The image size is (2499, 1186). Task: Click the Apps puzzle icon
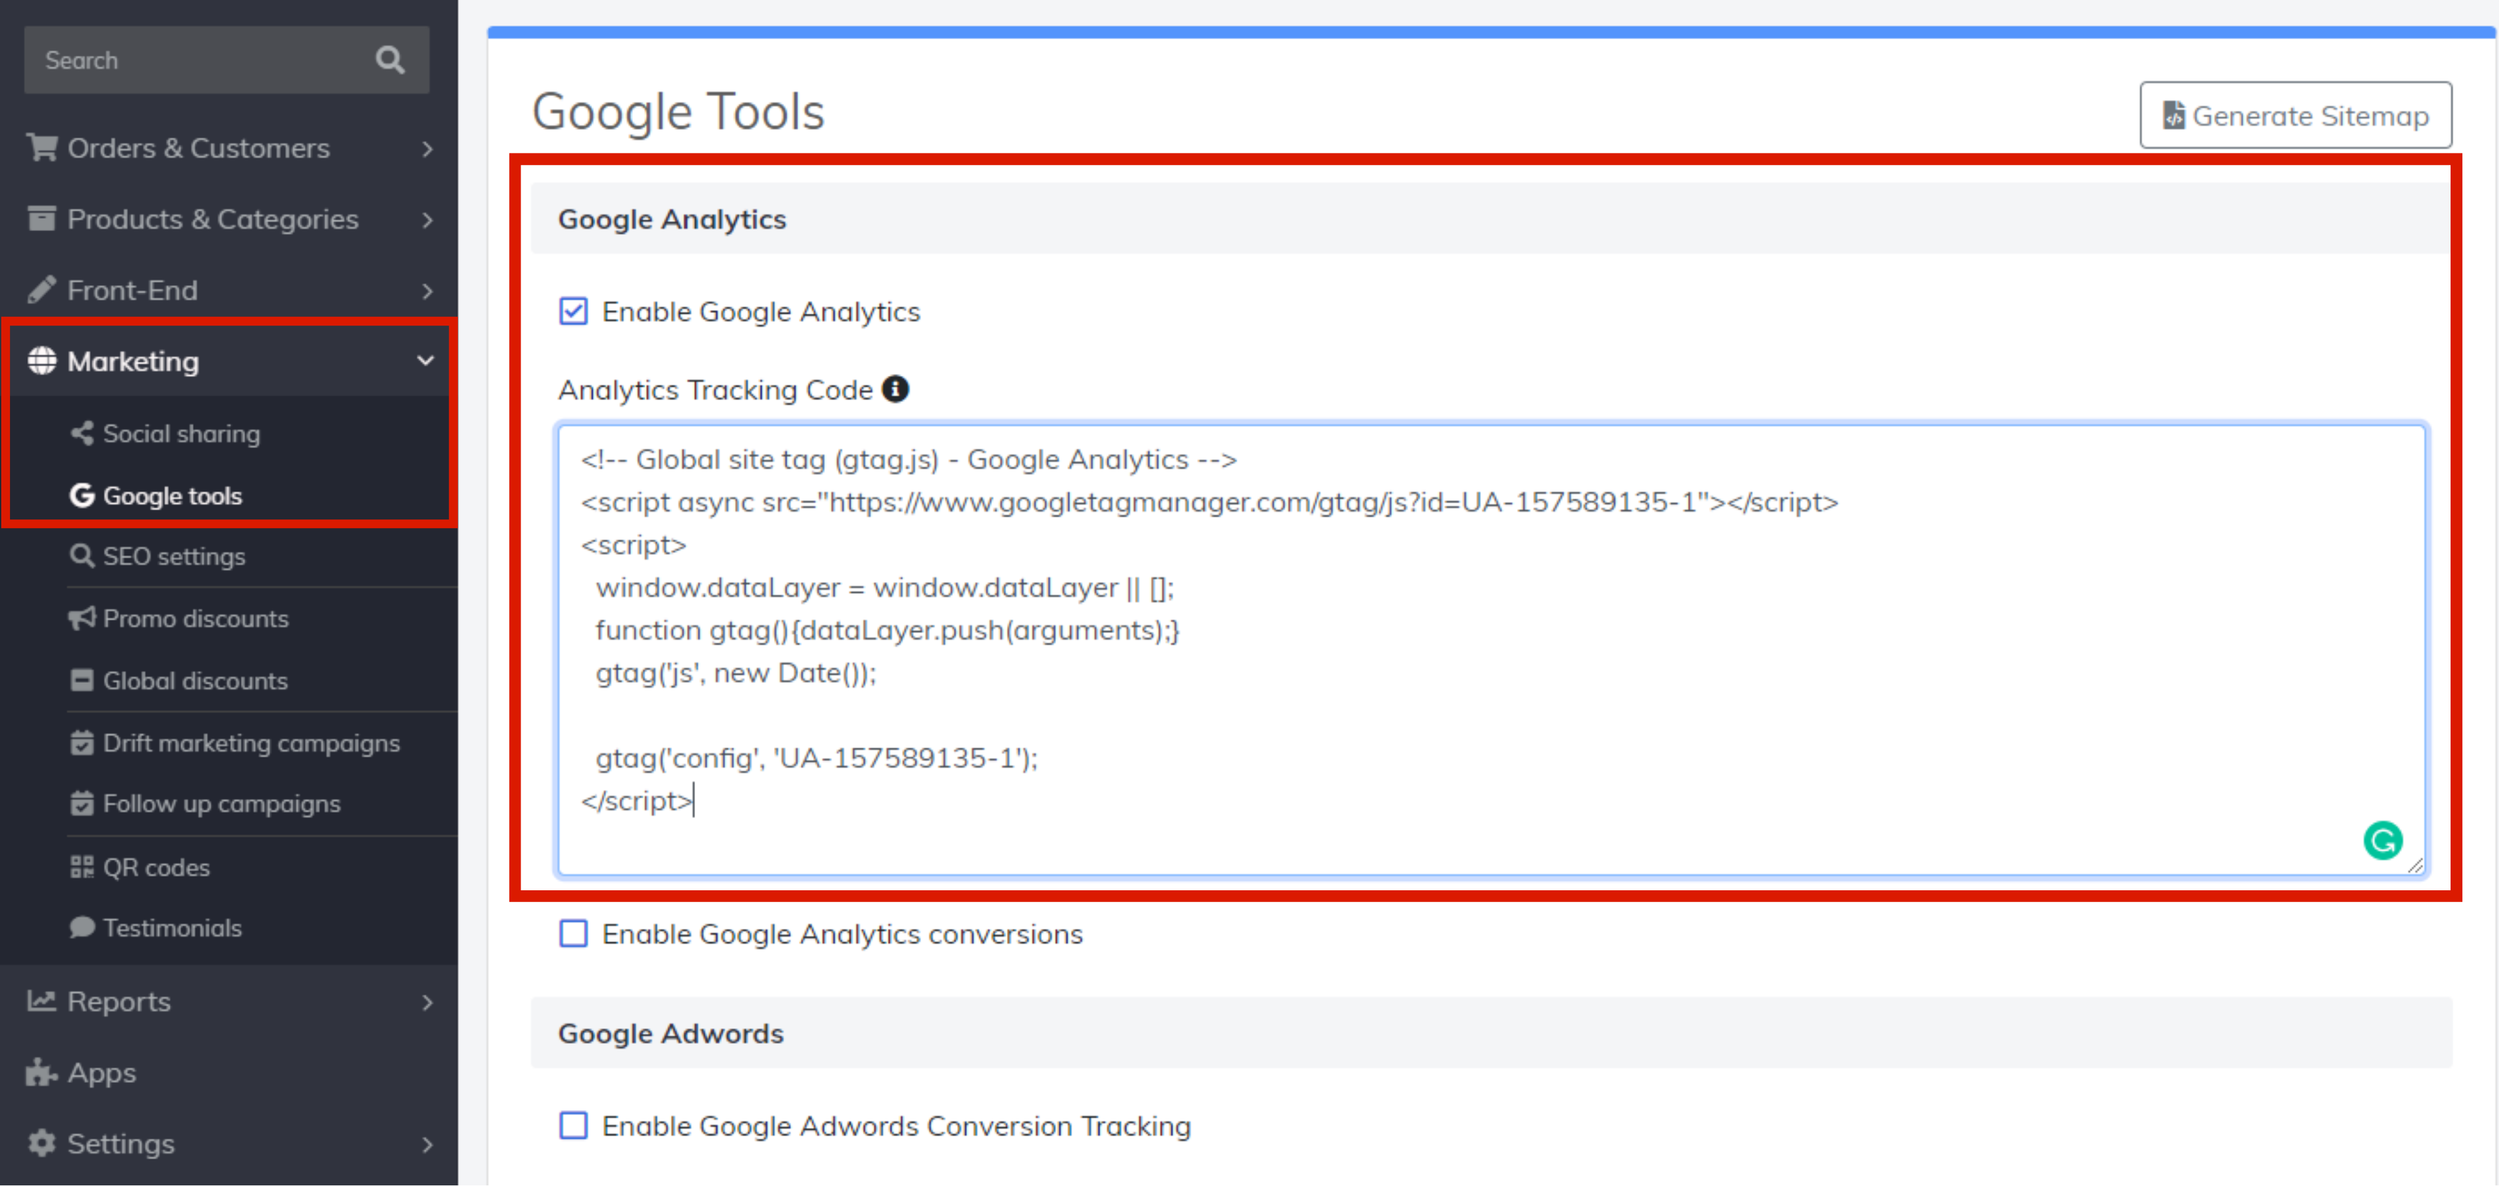tap(40, 1072)
